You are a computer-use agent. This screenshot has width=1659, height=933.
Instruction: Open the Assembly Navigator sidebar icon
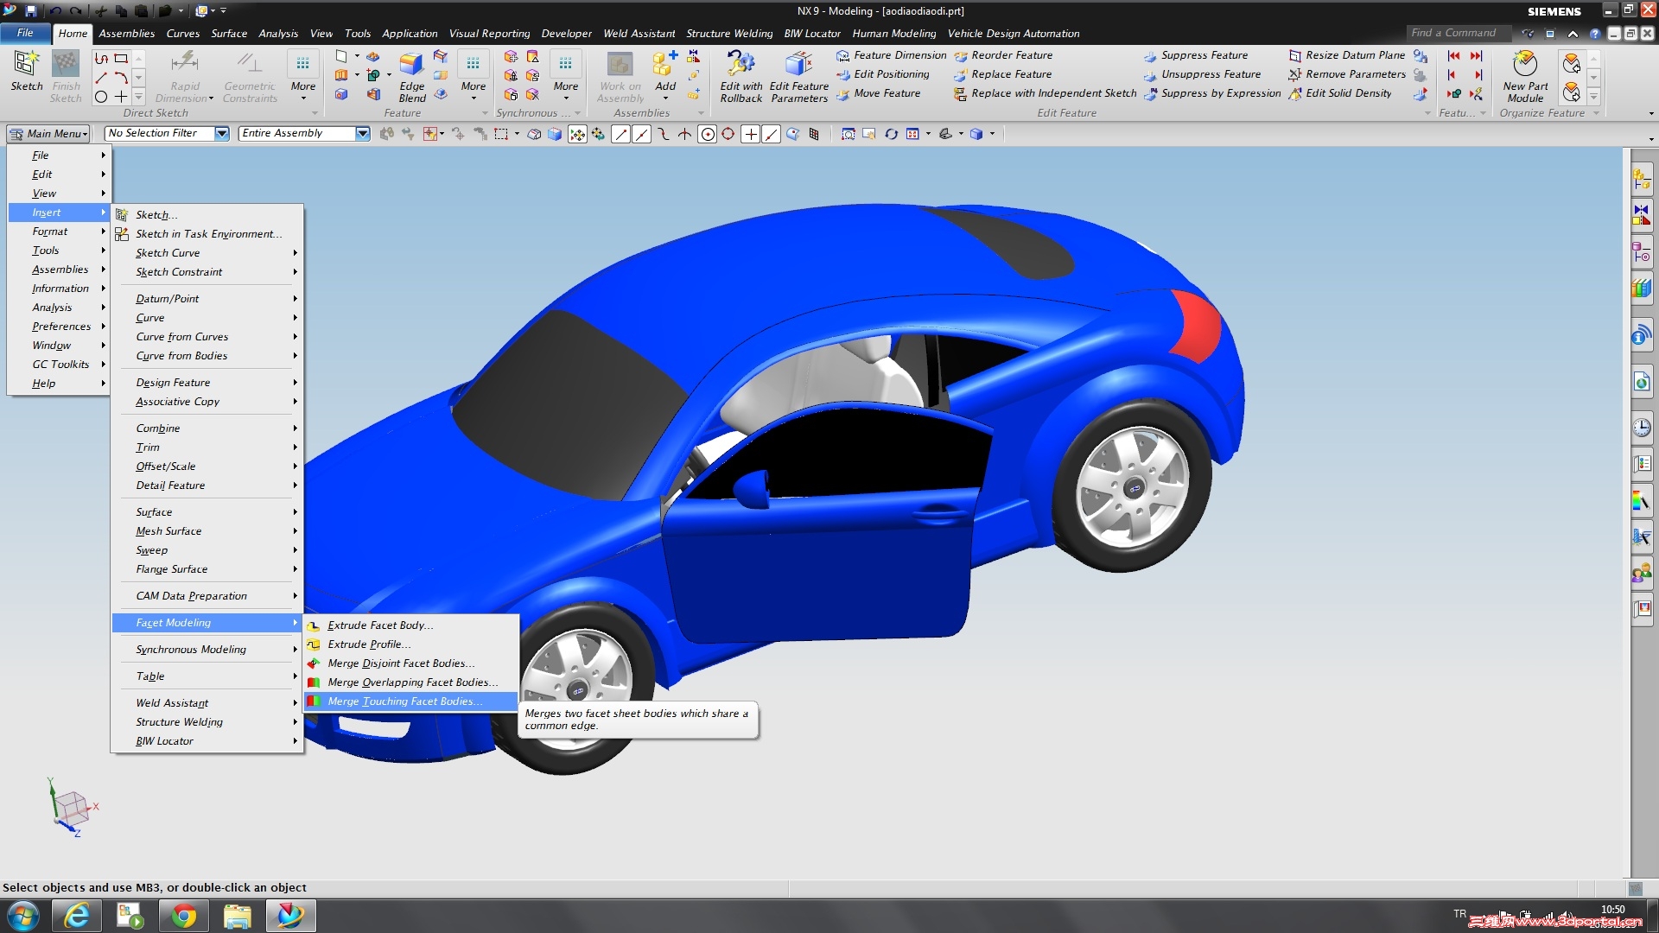click(x=1641, y=180)
